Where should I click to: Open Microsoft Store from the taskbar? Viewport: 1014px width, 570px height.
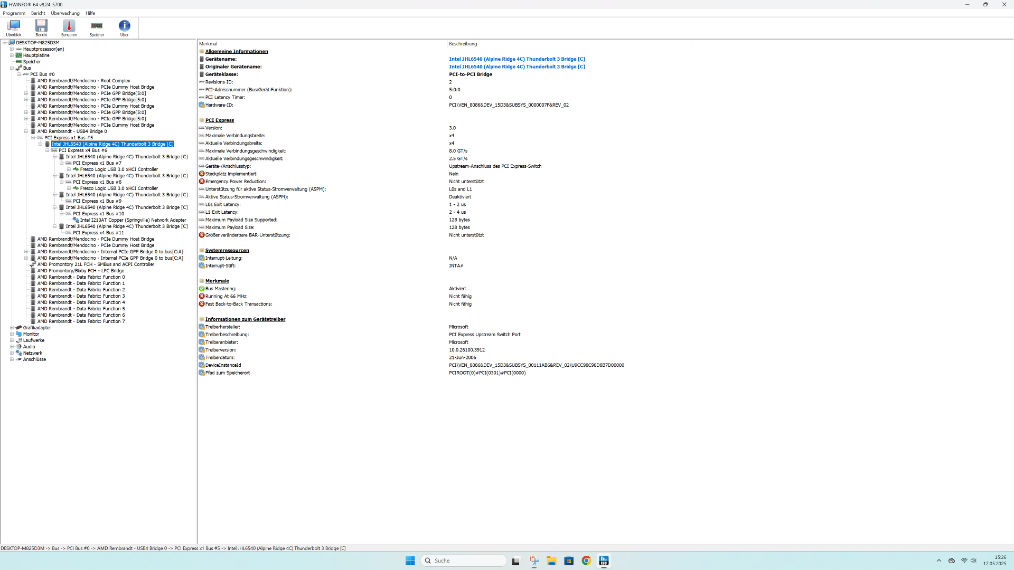(569, 560)
